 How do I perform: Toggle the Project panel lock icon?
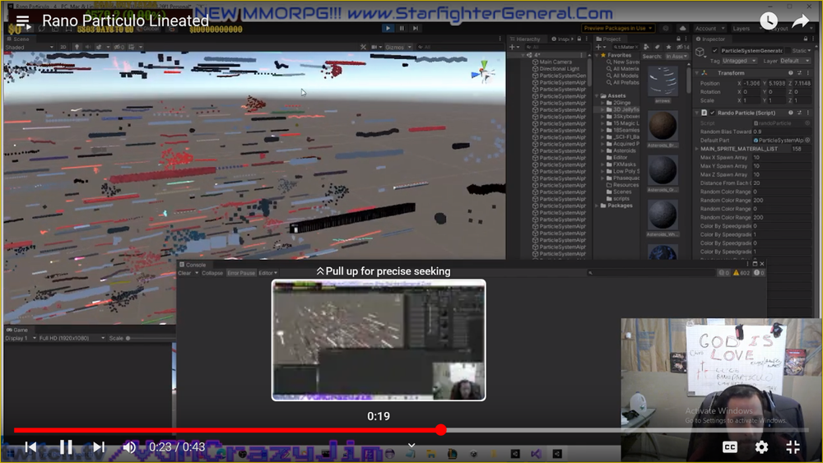pyautogui.click(x=678, y=39)
